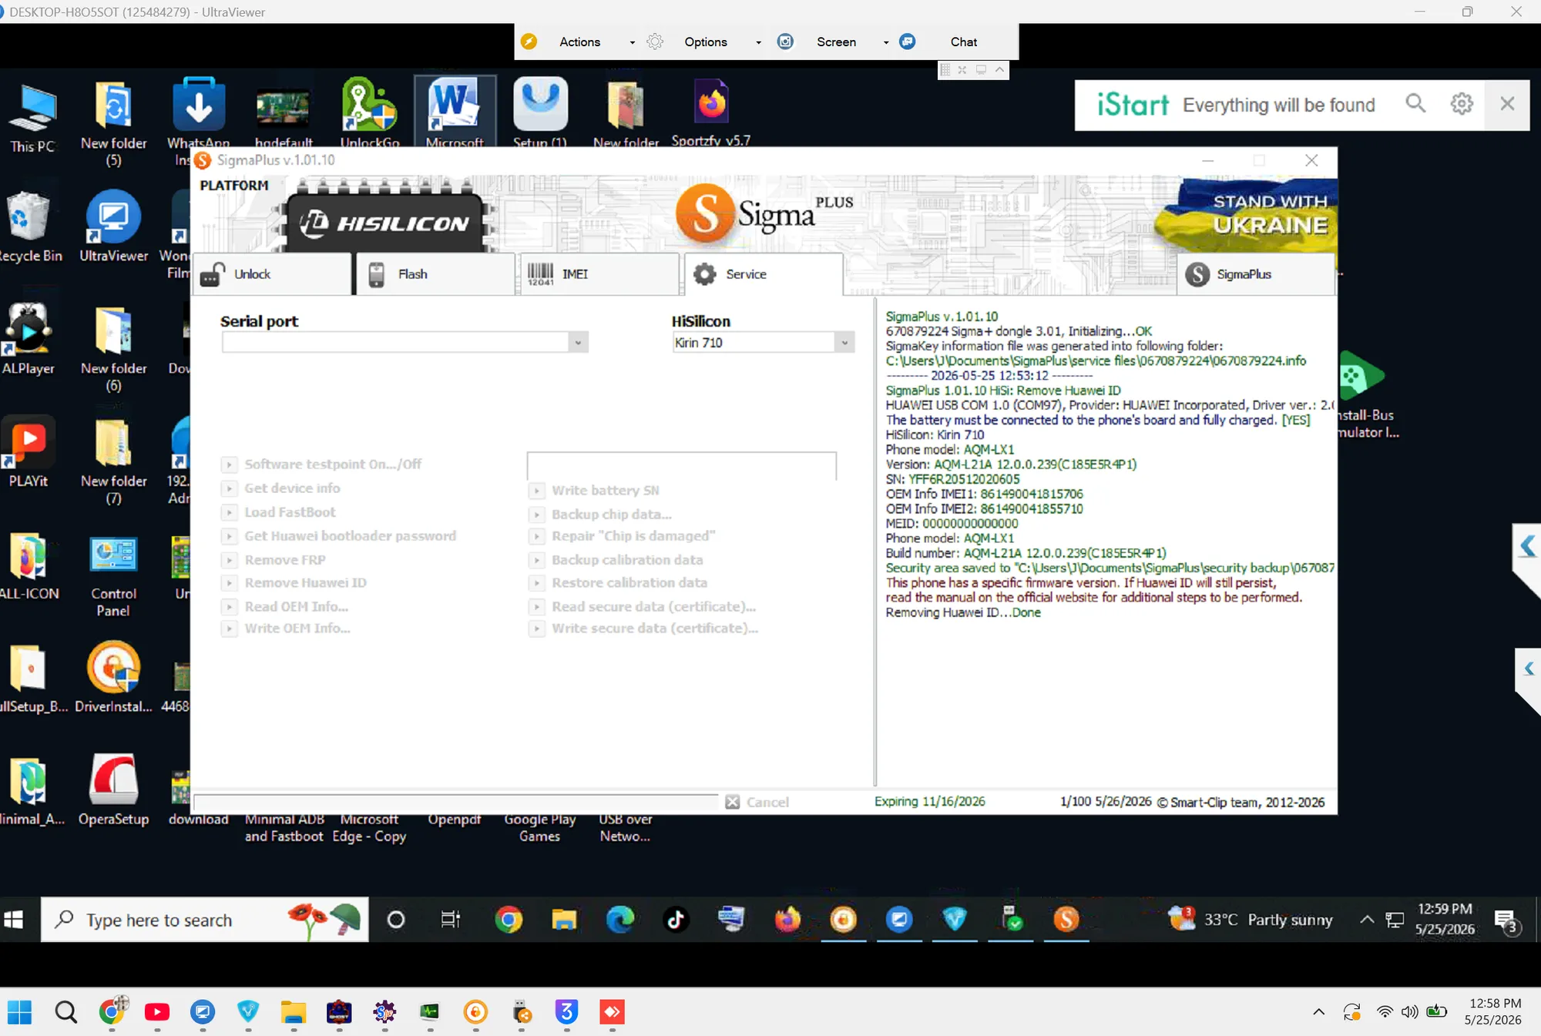Click Remove Huawei ID
Viewport: 1541px width, 1036px height.
point(295,583)
